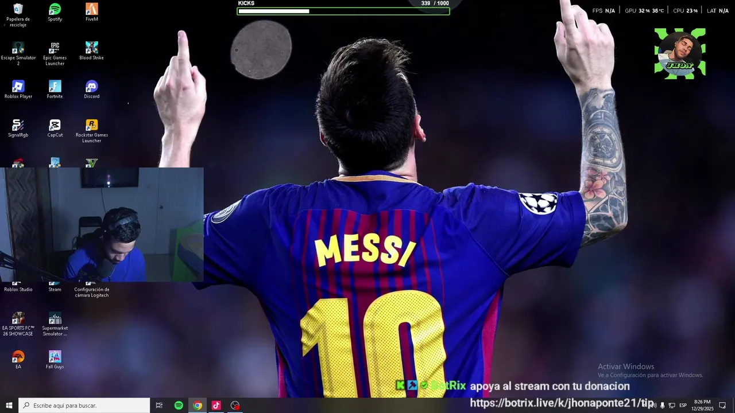This screenshot has width=735, height=413.
Task: Select the EA SPORTS FC 26 SHOWCASE icon
Action: coord(18,324)
